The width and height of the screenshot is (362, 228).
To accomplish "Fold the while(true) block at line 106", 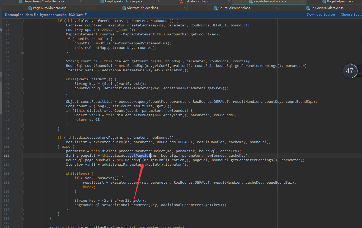I will pyautogui.click(x=22, y=174).
